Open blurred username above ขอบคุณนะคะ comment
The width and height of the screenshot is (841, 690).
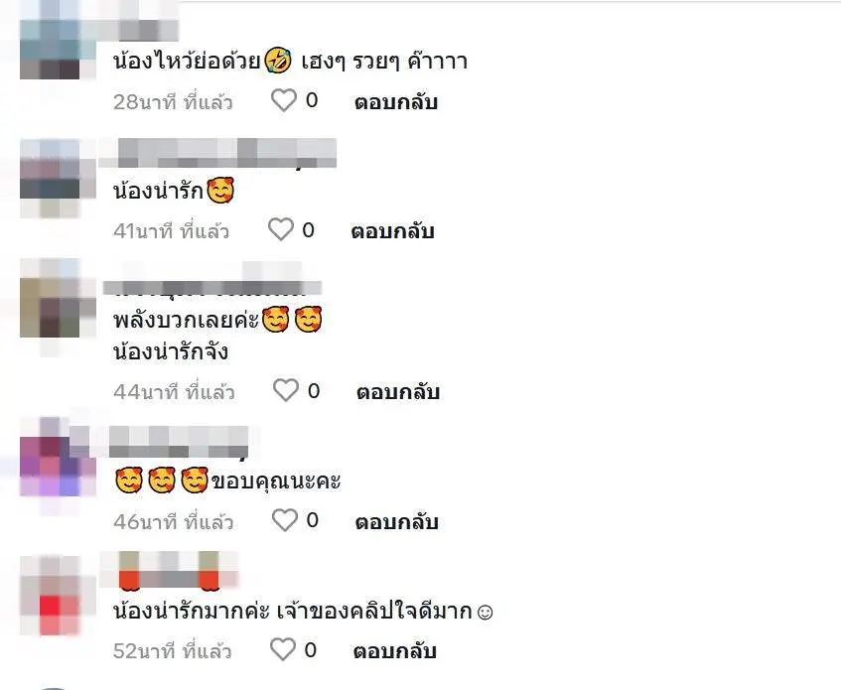(179, 443)
